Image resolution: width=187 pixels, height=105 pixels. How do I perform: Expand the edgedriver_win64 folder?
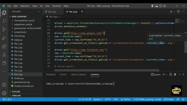23,24
